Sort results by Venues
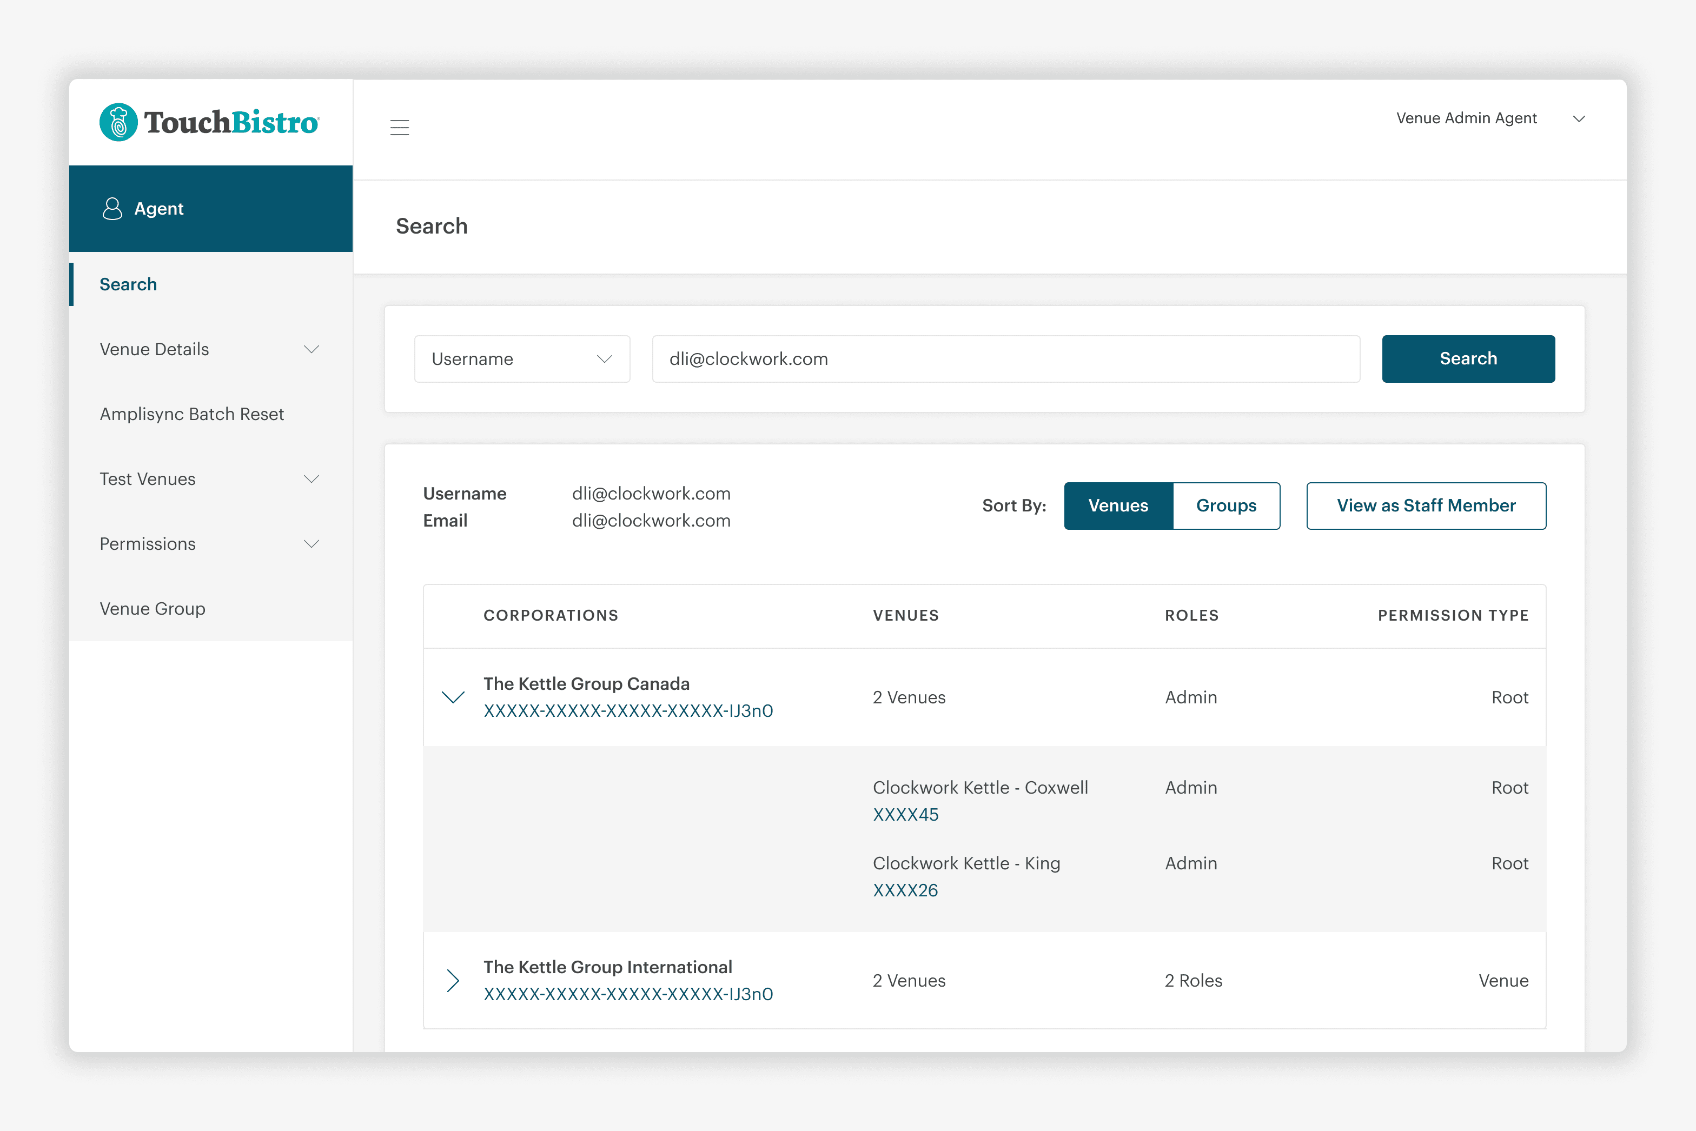The image size is (1696, 1131). [1117, 505]
